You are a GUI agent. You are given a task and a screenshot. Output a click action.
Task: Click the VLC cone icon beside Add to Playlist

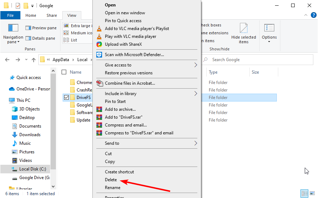(99, 29)
